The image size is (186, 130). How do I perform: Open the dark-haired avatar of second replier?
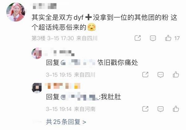coord(37,88)
